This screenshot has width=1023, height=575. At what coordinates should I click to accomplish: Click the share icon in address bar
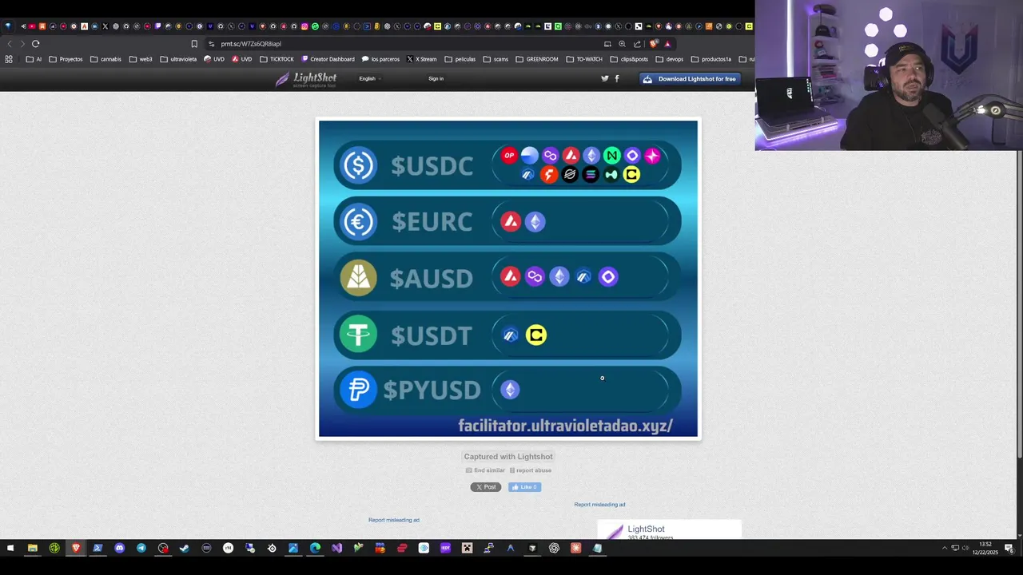(637, 44)
